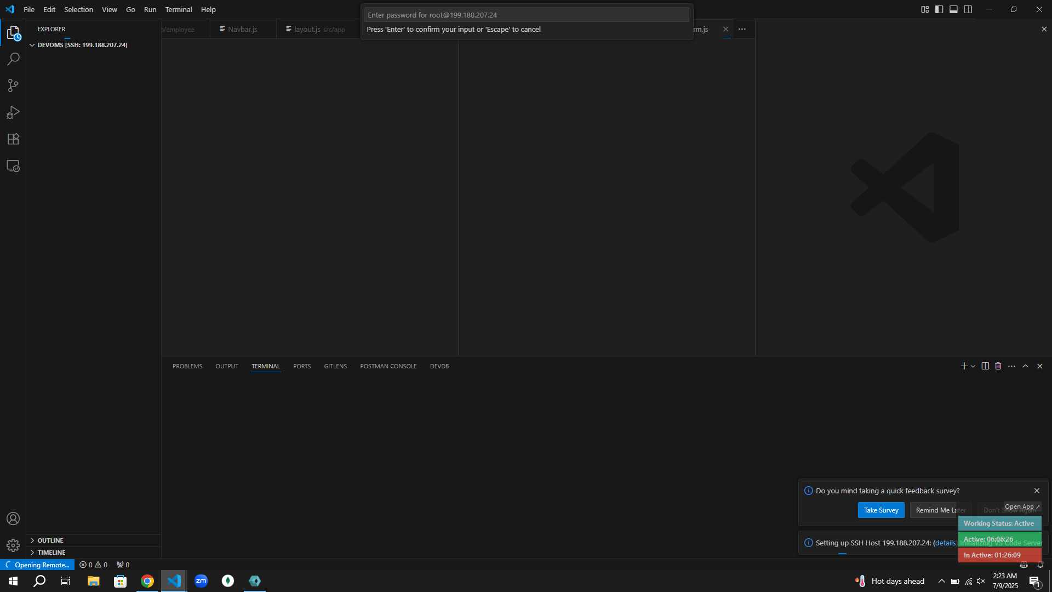Open the terminal launch profile dropdown
Screen dimensions: 1052x592
[973, 366]
